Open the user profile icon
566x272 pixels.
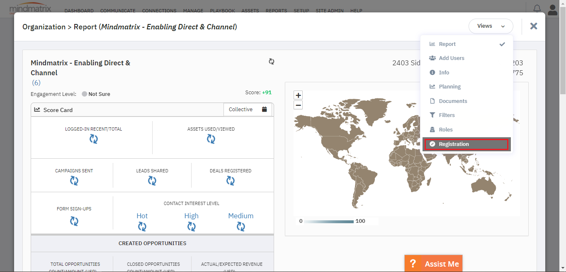click(552, 10)
